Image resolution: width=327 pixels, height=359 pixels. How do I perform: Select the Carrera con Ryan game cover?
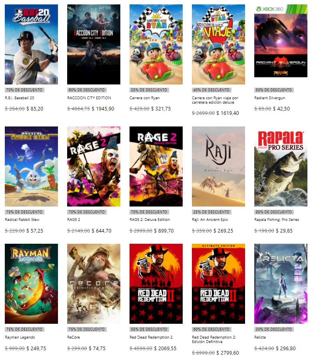[156, 44]
